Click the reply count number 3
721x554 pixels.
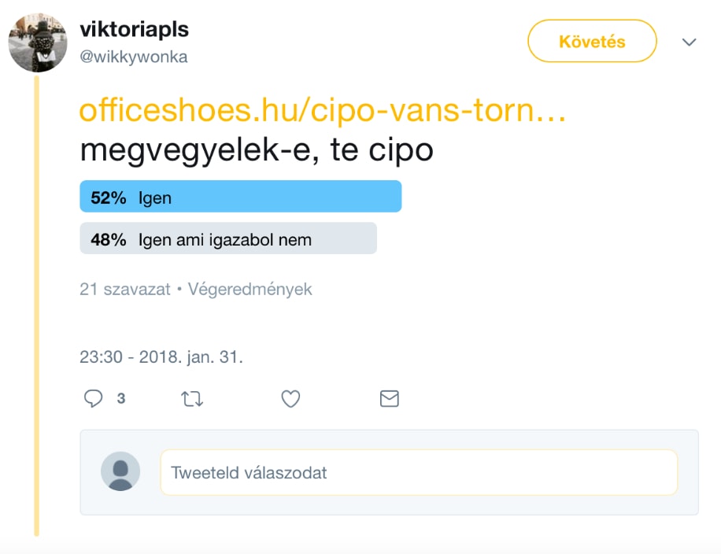pyautogui.click(x=121, y=399)
